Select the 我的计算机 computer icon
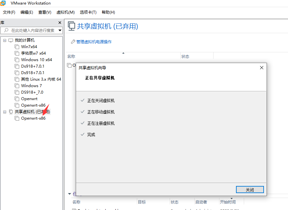 11,40
